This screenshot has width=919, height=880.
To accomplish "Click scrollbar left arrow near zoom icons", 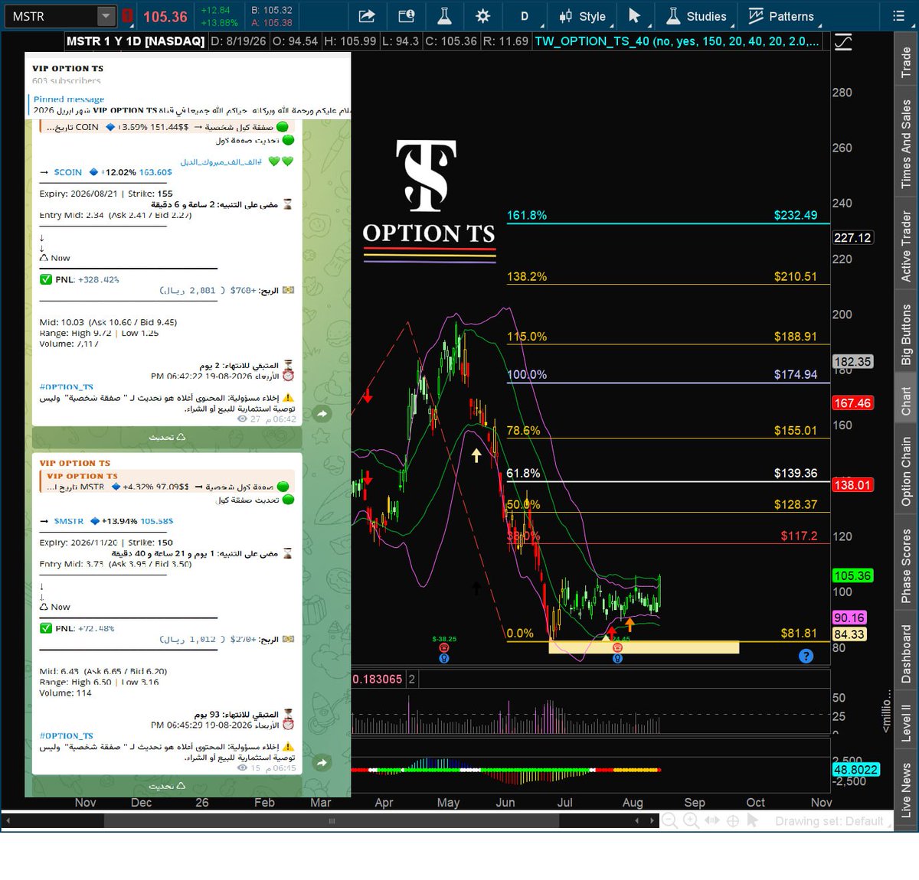I will click(x=636, y=821).
